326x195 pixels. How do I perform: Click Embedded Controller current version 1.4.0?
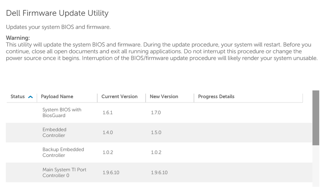pos(107,133)
